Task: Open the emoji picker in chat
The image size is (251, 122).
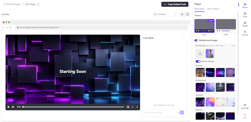Action: pyautogui.click(x=178, y=113)
